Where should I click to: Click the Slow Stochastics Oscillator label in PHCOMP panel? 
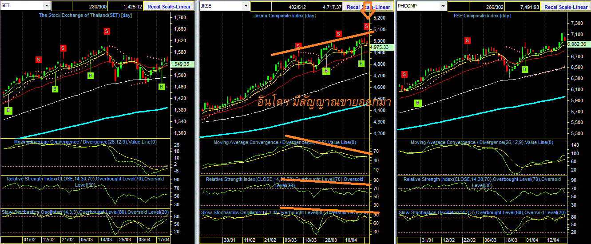[482, 213]
